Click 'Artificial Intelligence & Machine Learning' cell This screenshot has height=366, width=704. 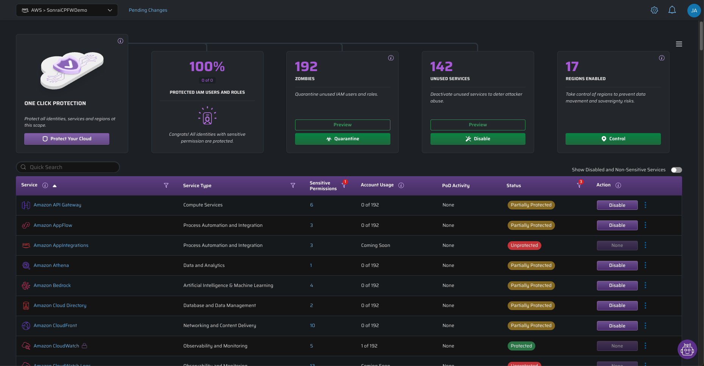click(x=228, y=285)
